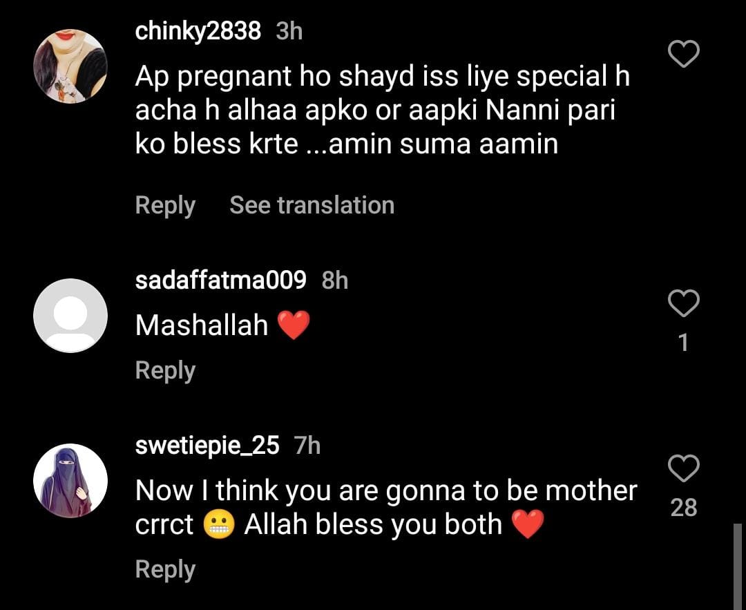Reply to the Mashallah comment

[x=165, y=370]
